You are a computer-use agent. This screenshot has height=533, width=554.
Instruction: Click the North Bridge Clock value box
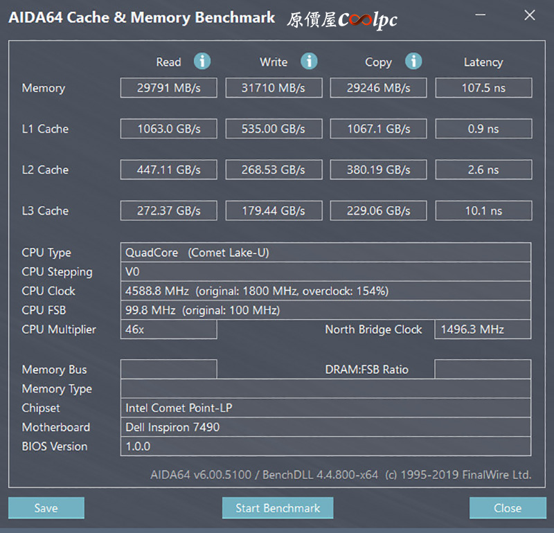tap(483, 329)
